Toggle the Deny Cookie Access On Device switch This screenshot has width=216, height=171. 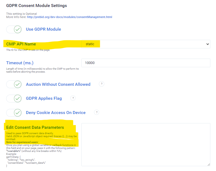tap(14, 113)
